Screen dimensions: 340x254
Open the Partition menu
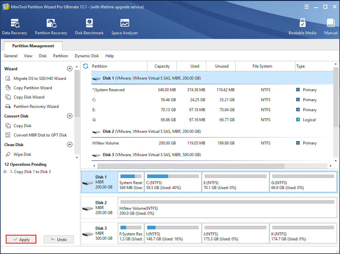(x=60, y=56)
